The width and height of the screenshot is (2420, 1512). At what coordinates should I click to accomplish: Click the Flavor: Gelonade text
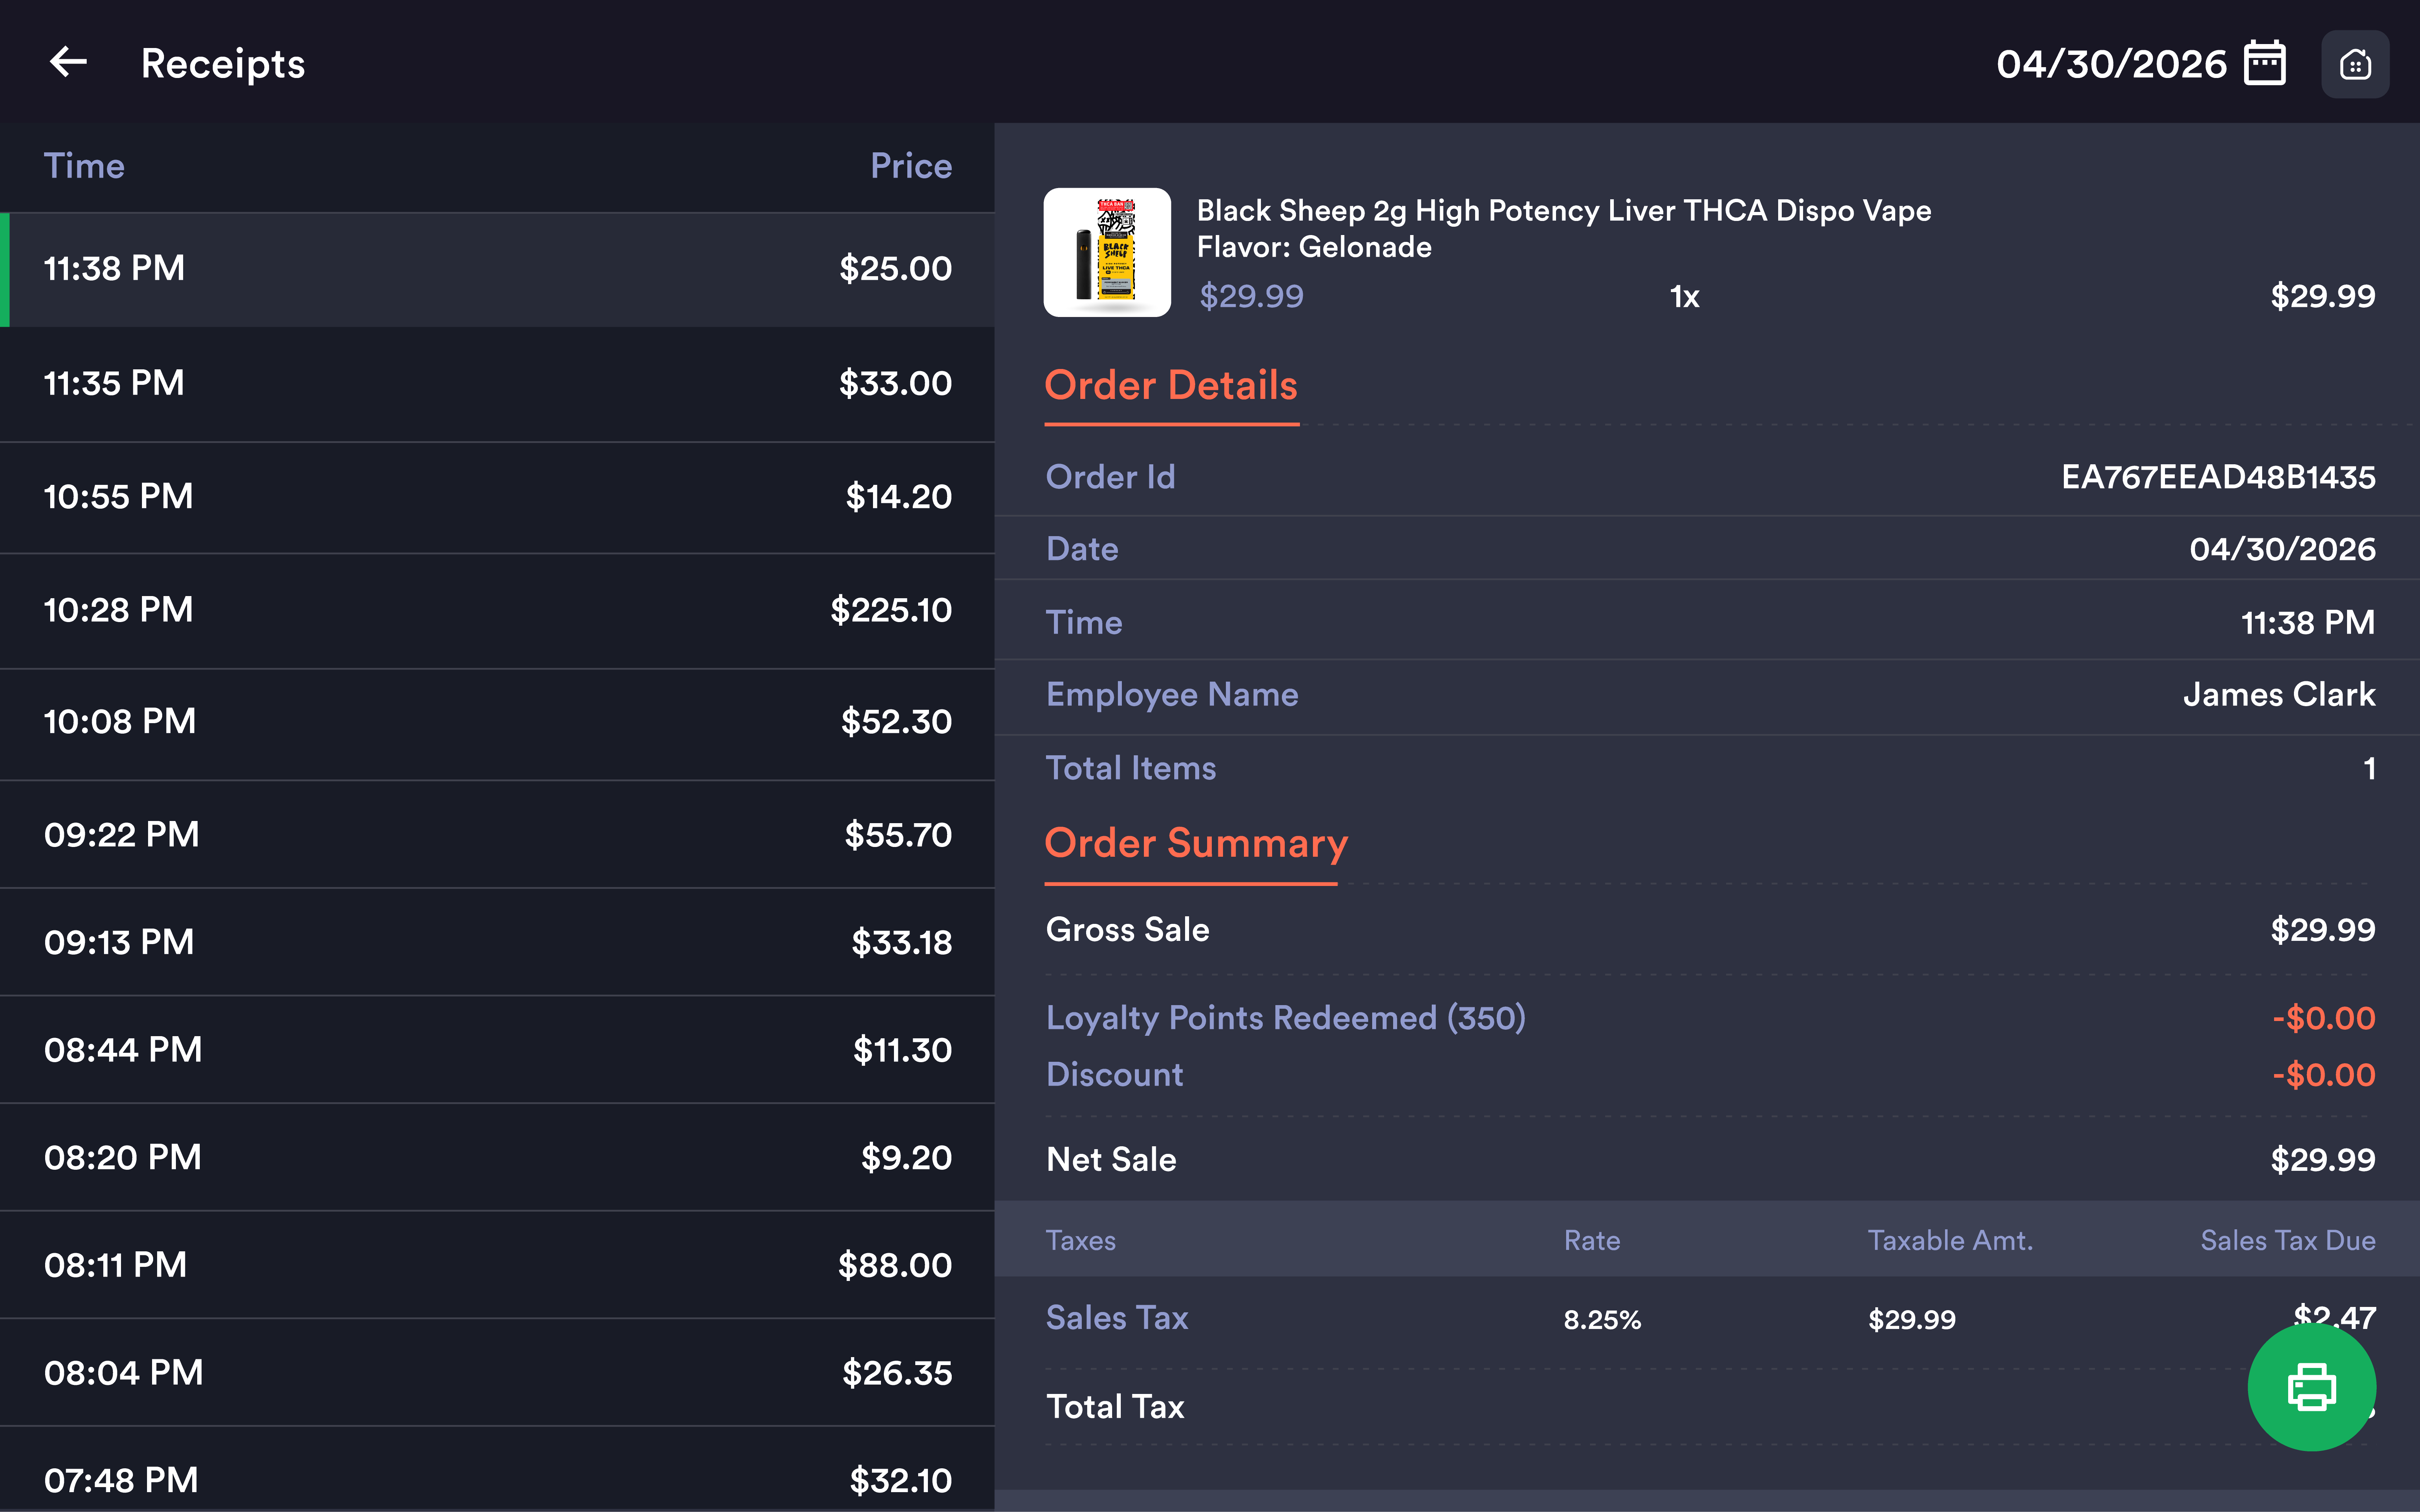[x=1314, y=247]
